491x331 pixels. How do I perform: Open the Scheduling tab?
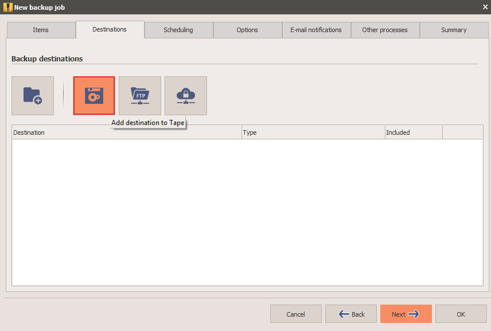point(178,30)
